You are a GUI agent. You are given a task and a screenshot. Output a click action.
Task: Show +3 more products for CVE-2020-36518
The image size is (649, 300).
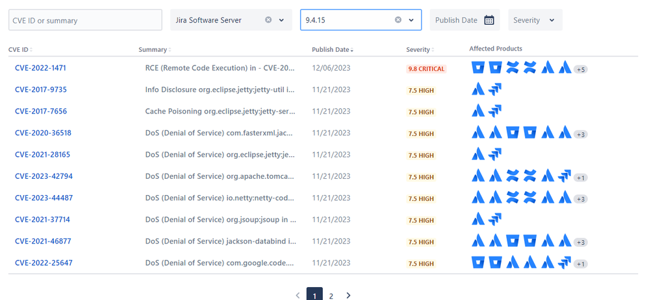[581, 135]
